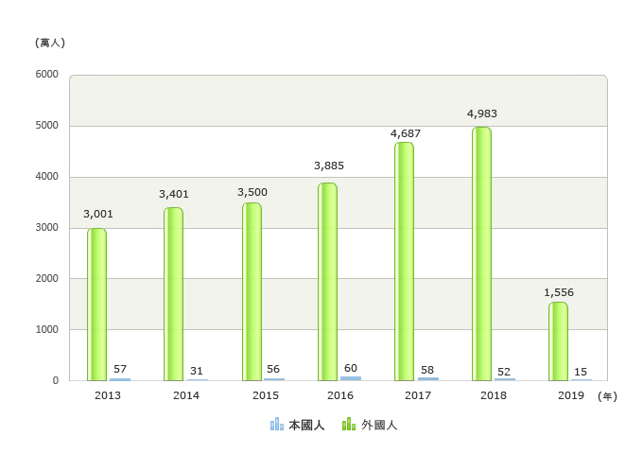This screenshot has height=454, width=643.
Task: Click the blue 2013 bar
Action: coord(120,379)
